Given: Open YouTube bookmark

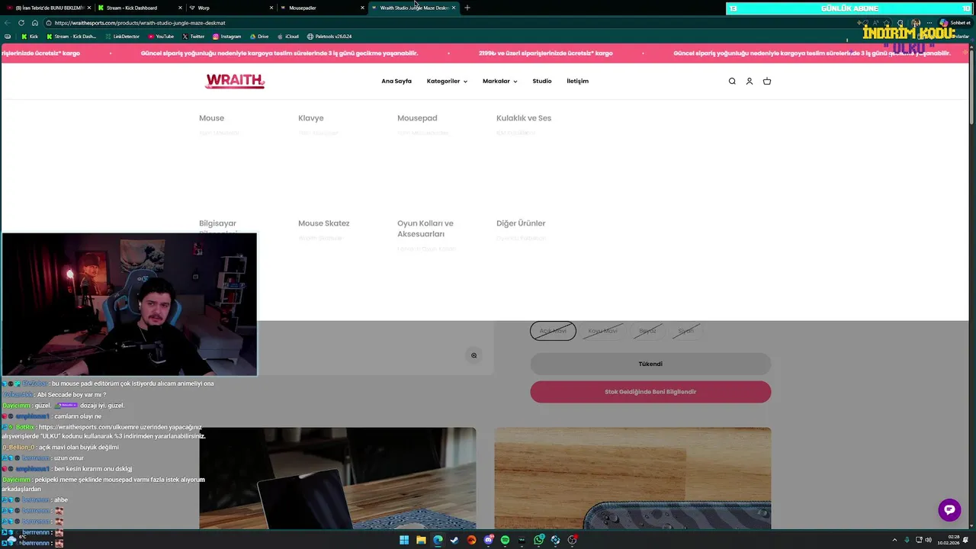Looking at the screenshot, I should tap(161, 37).
